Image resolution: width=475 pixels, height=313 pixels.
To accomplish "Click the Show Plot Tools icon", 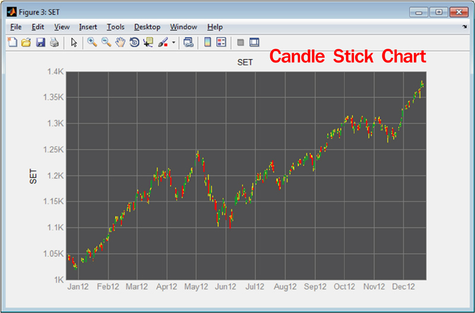I will click(255, 42).
